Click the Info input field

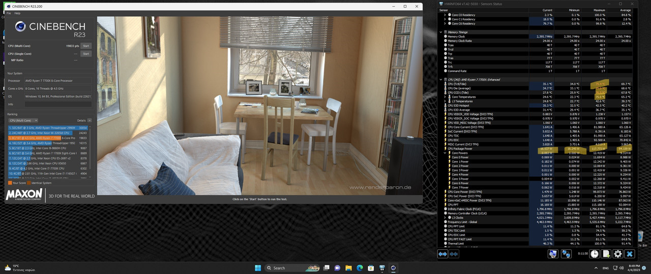tap(58, 104)
